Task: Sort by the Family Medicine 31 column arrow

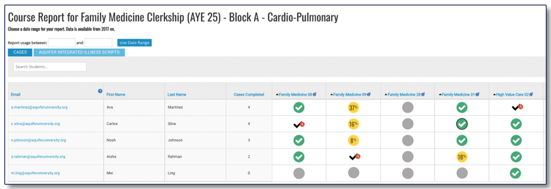Action: 440,94
